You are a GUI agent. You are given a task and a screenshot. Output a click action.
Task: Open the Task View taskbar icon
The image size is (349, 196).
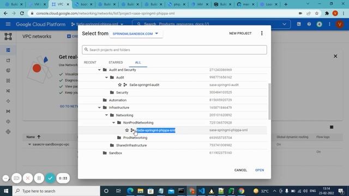click(118, 191)
